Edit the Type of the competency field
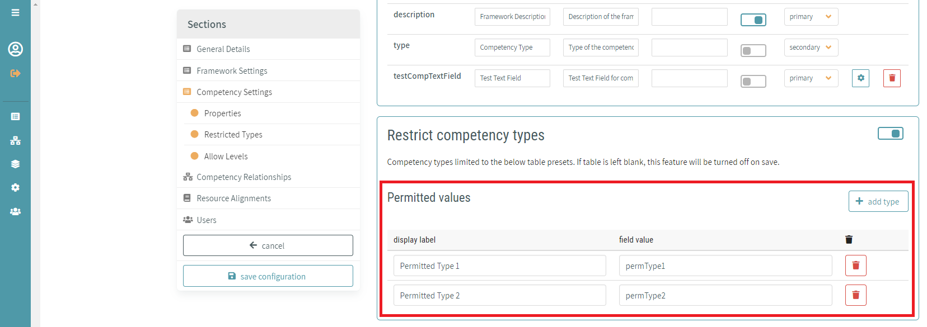The width and height of the screenshot is (927, 327). pos(601,48)
